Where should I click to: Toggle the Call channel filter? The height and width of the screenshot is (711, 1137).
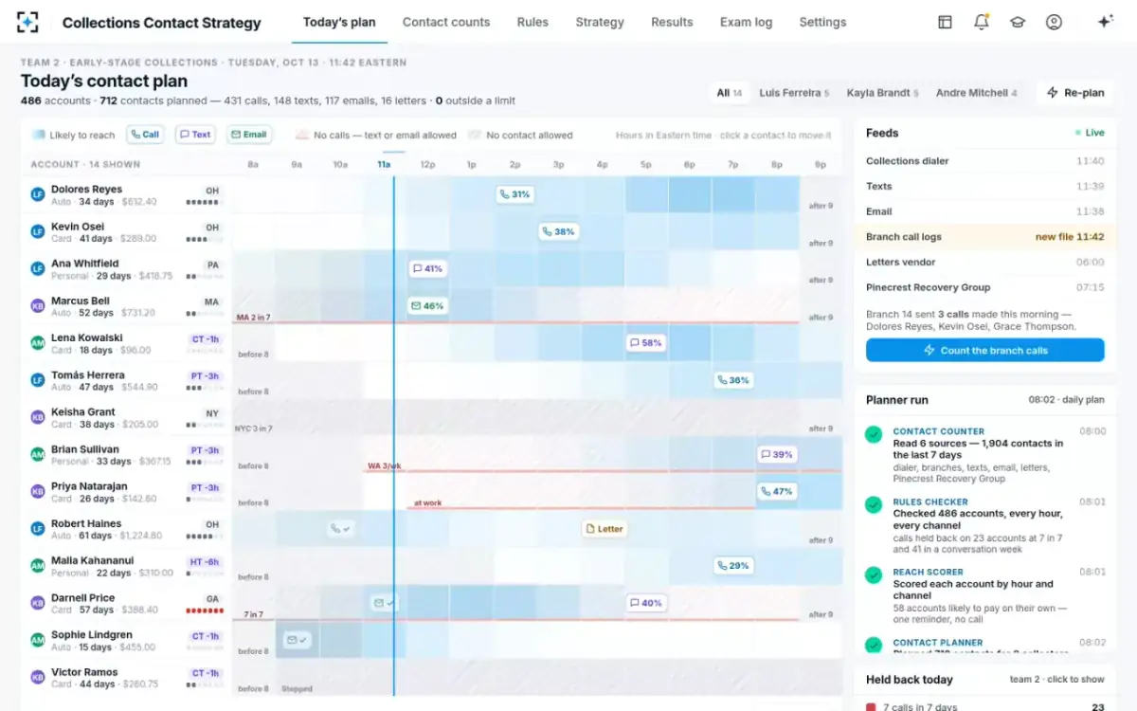(x=145, y=135)
